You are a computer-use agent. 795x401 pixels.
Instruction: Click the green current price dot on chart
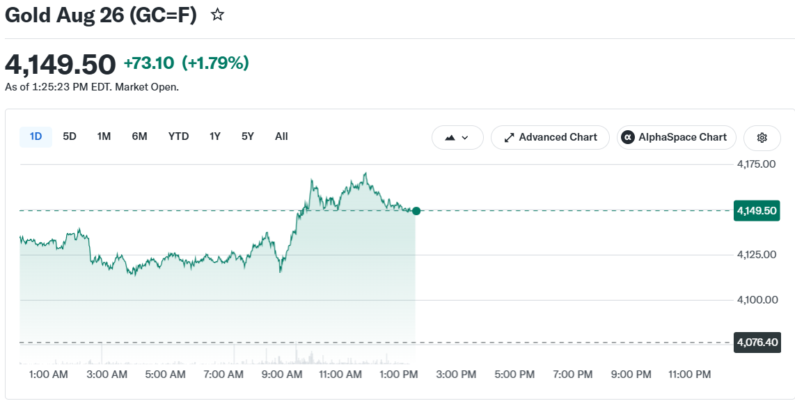coord(416,211)
